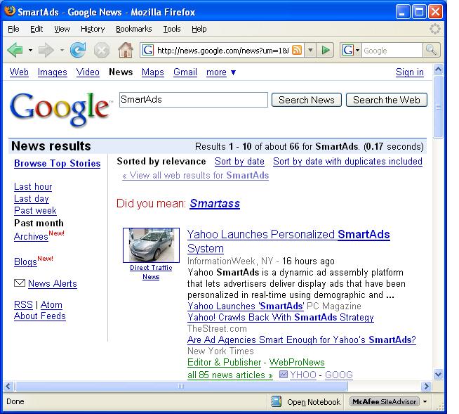The width and height of the screenshot is (459, 414).
Task: Open the Tools menu
Action: click(172, 29)
